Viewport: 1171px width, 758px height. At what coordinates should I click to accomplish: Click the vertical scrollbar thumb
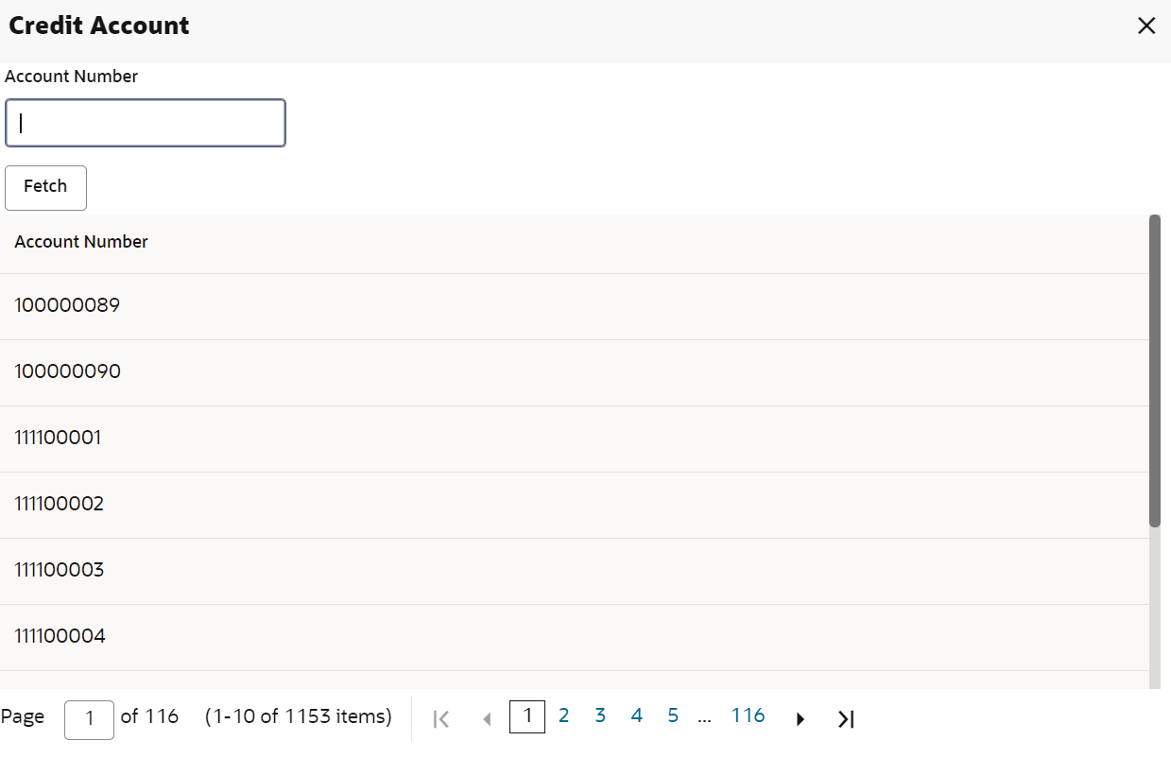click(x=1154, y=370)
